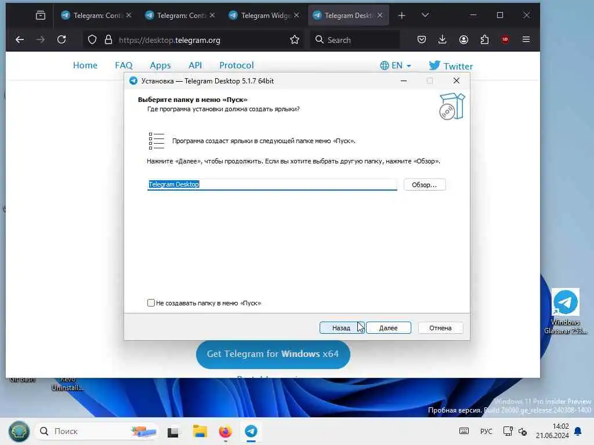Open the touch keyboard tray icon
The width and height of the screenshot is (594, 445).
point(463,431)
